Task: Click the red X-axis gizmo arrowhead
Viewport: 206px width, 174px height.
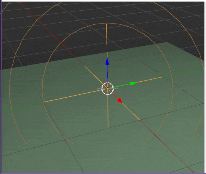Action: tap(120, 100)
